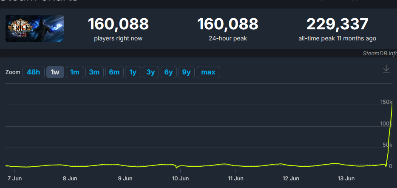Click the 229,337 all-time peak number

click(x=337, y=24)
